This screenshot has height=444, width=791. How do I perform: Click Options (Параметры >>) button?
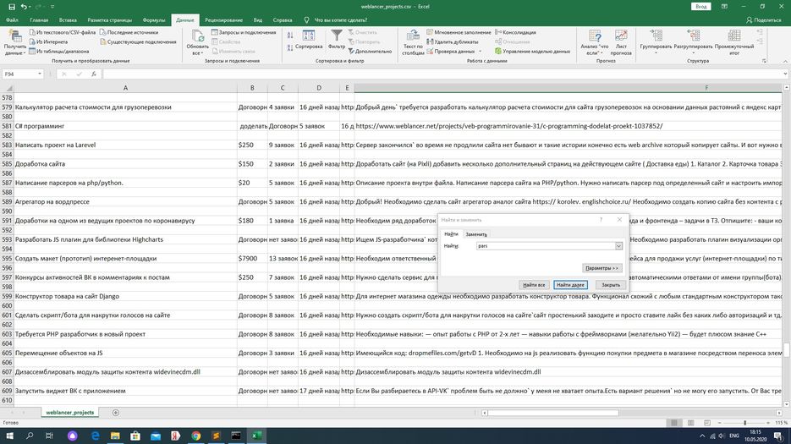point(601,268)
